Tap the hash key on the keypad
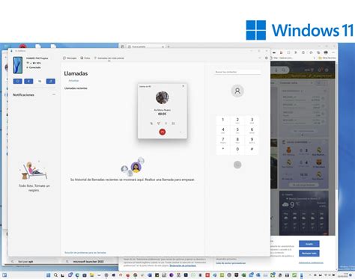The width and height of the screenshot is (355, 279). click(x=252, y=149)
